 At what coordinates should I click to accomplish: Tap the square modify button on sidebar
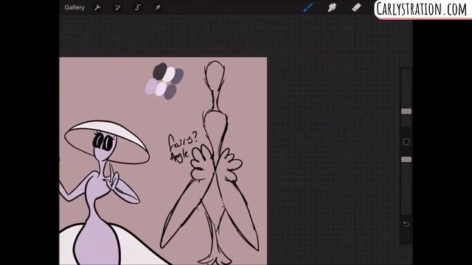pyautogui.click(x=406, y=142)
